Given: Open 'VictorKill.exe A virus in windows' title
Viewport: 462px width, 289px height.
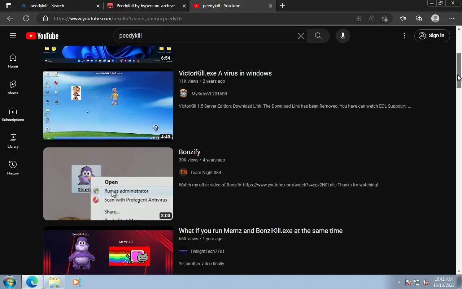Looking at the screenshot, I should (225, 73).
